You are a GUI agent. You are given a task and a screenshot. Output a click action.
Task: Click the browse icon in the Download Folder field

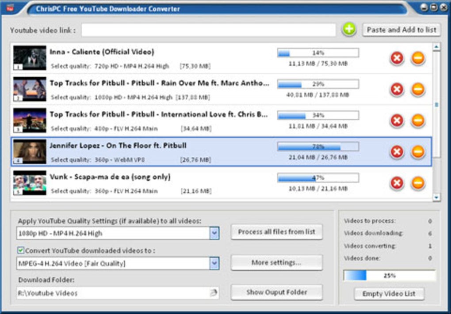[x=214, y=293]
